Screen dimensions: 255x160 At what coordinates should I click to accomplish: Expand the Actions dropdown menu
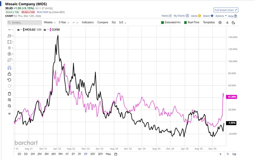pos(221,16)
